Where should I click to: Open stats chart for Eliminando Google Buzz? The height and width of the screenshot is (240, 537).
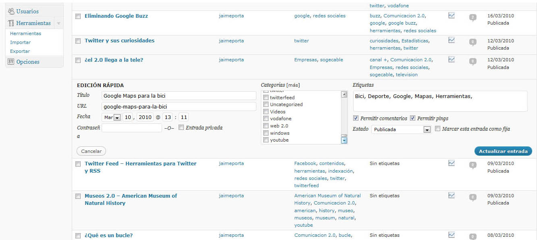pos(452,16)
